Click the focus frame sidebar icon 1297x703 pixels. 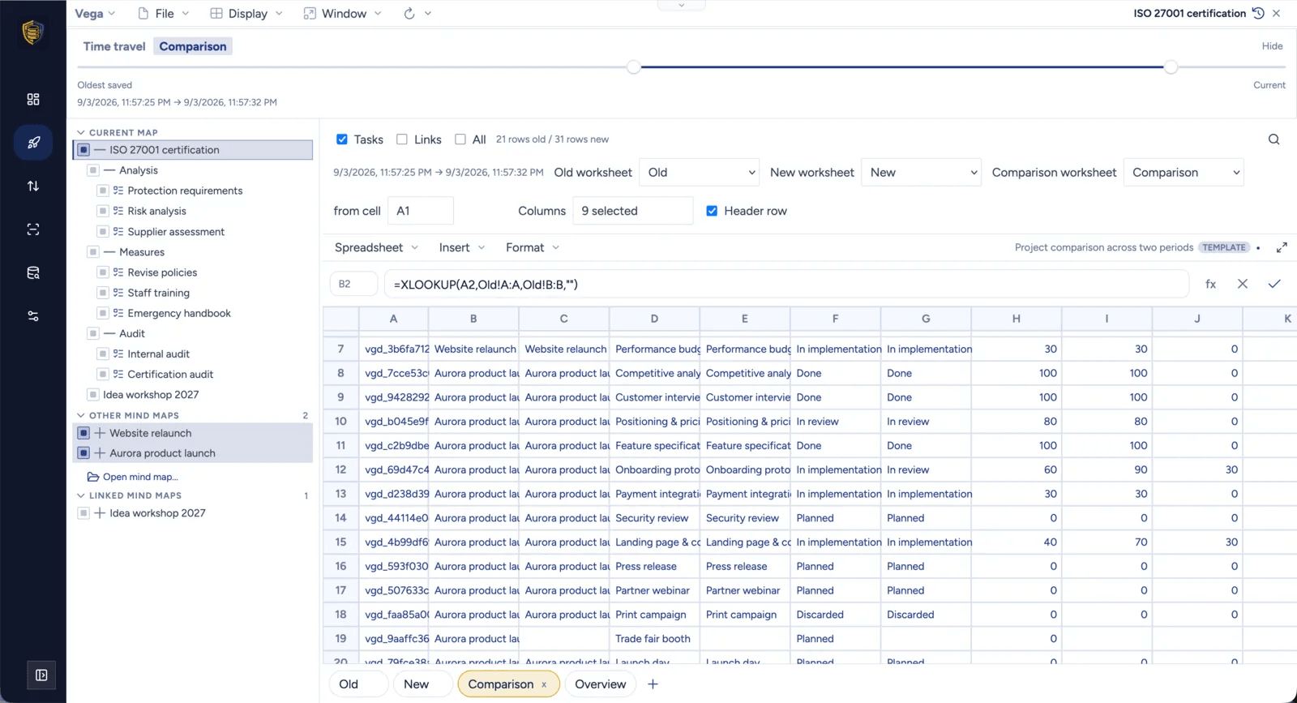click(x=33, y=229)
